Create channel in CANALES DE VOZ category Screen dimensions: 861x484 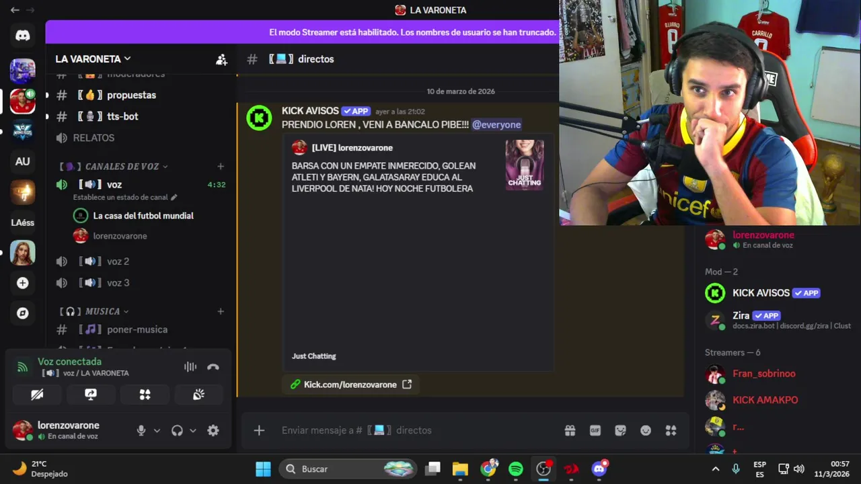[221, 166]
